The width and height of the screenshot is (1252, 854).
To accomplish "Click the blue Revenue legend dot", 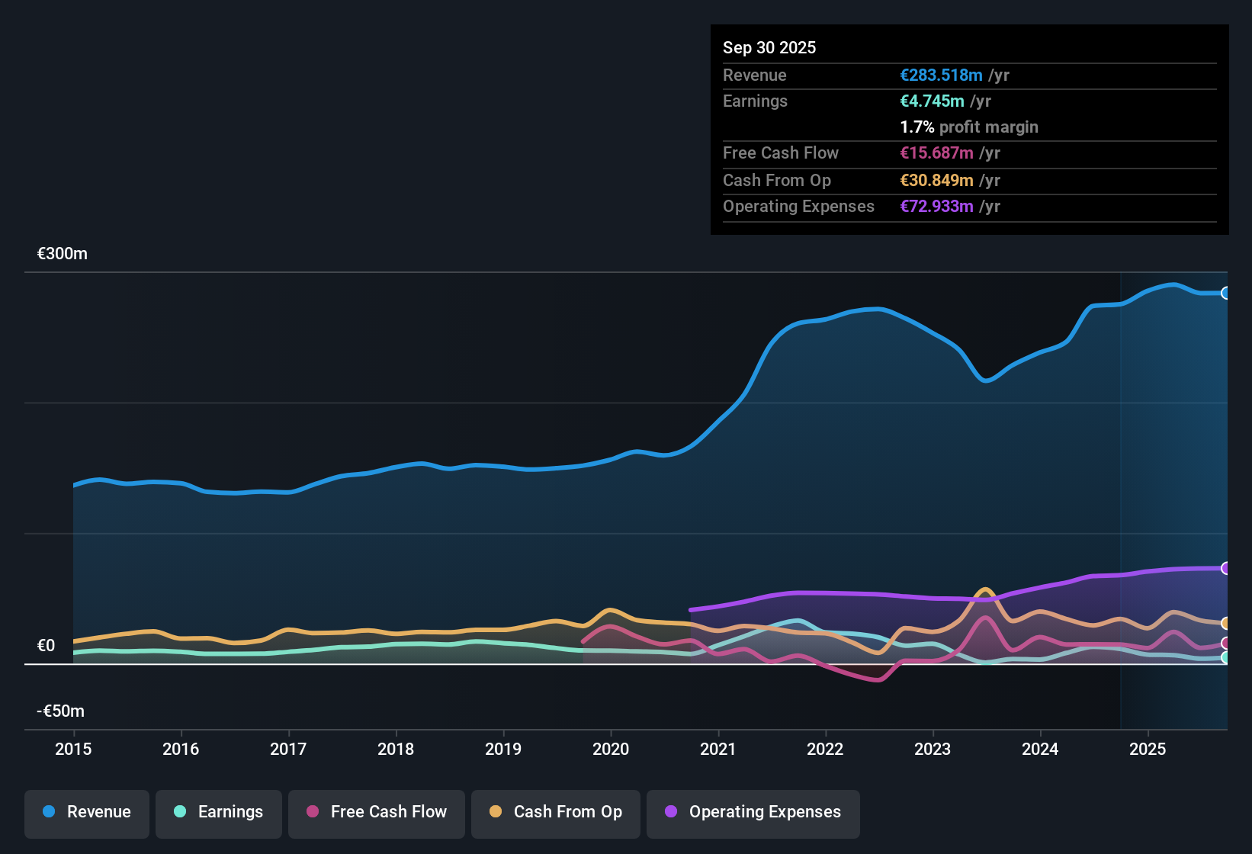I will click(x=49, y=812).
